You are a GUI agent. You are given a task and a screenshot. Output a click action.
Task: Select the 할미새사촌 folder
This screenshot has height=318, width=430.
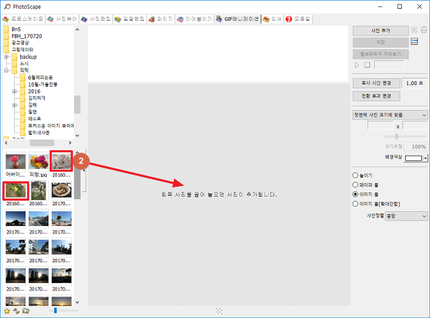(39, 133)
